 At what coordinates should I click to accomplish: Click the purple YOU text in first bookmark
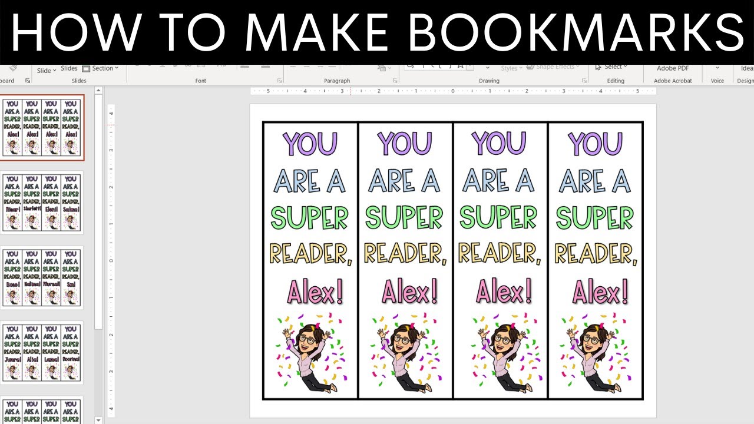pyautogui.click(x=310, y=144)
